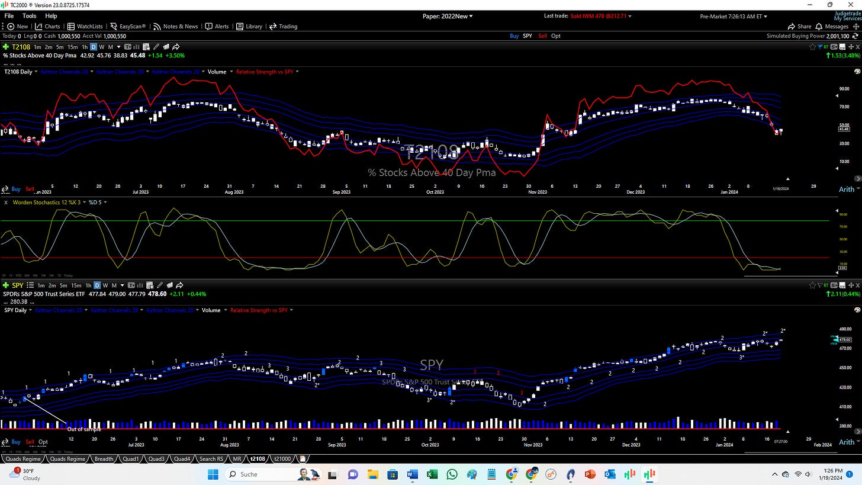Switch to the t21000 tab

click(x=281, y=459)
